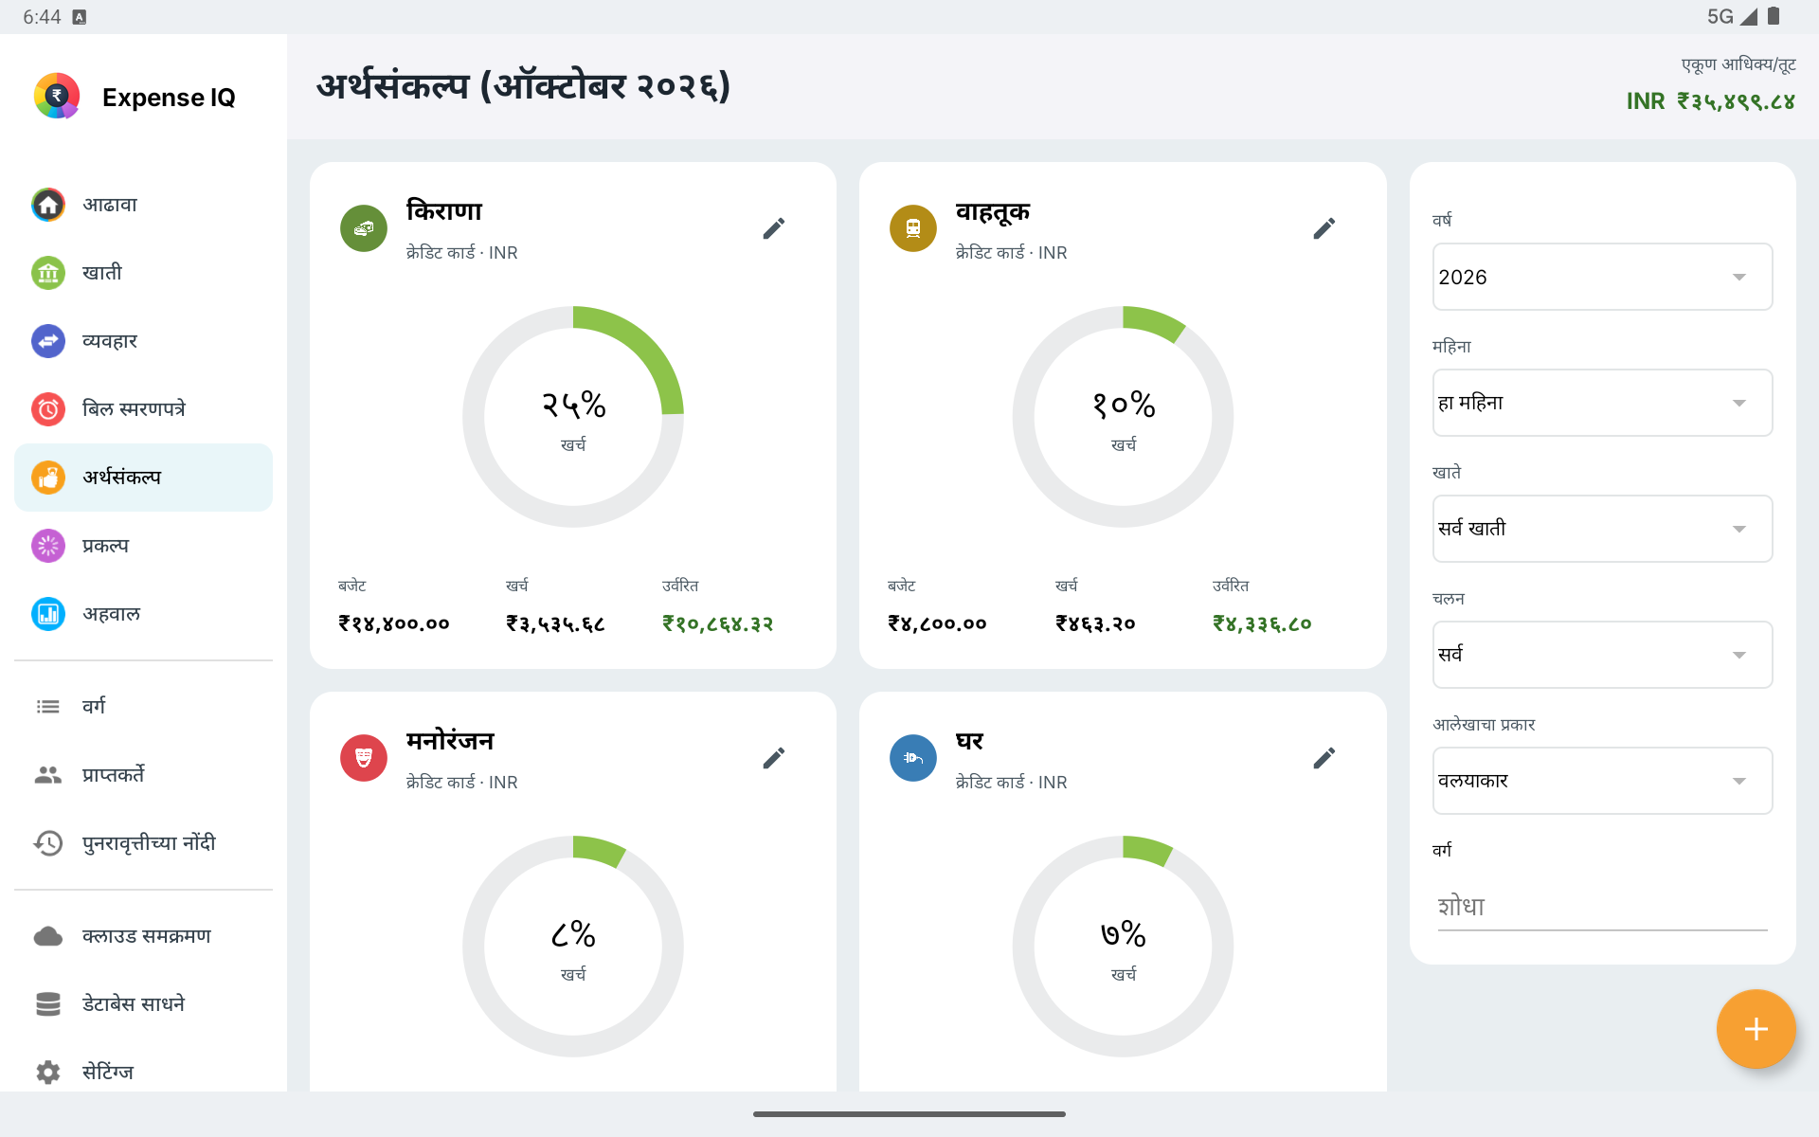Go to प्राप्तकर्ते in sidebar
Screen dimensions: 1819x1137
coord(143,775)
